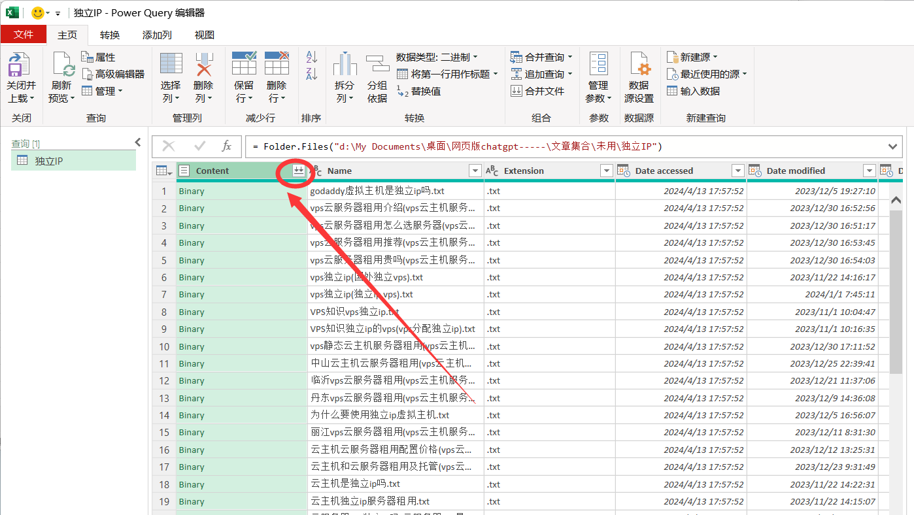Sort ascending using the A-Z icon
The height and width of the screenshot is (515, 914).
tap(312, 58)
